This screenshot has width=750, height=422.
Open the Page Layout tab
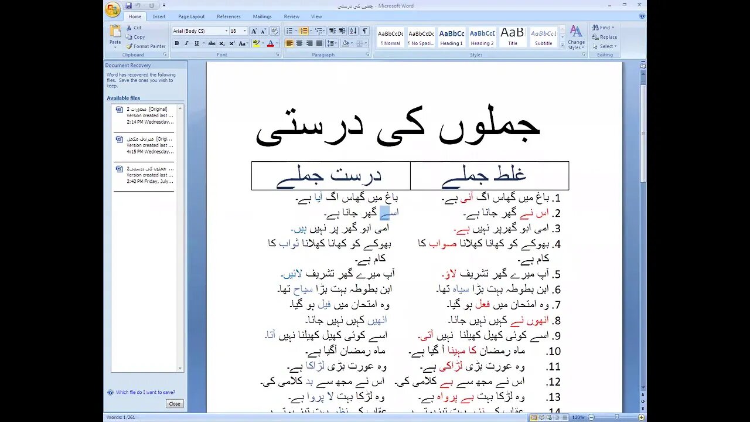192,16
